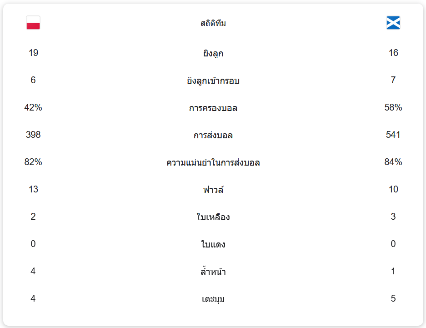
Task: Select the ยิงลูก shots row label
Action: click(x=213, y=54)
